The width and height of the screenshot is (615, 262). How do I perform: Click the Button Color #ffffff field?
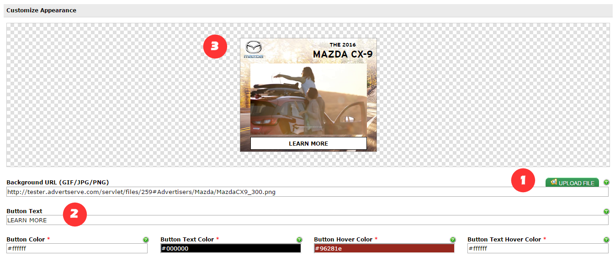point(77,248)
